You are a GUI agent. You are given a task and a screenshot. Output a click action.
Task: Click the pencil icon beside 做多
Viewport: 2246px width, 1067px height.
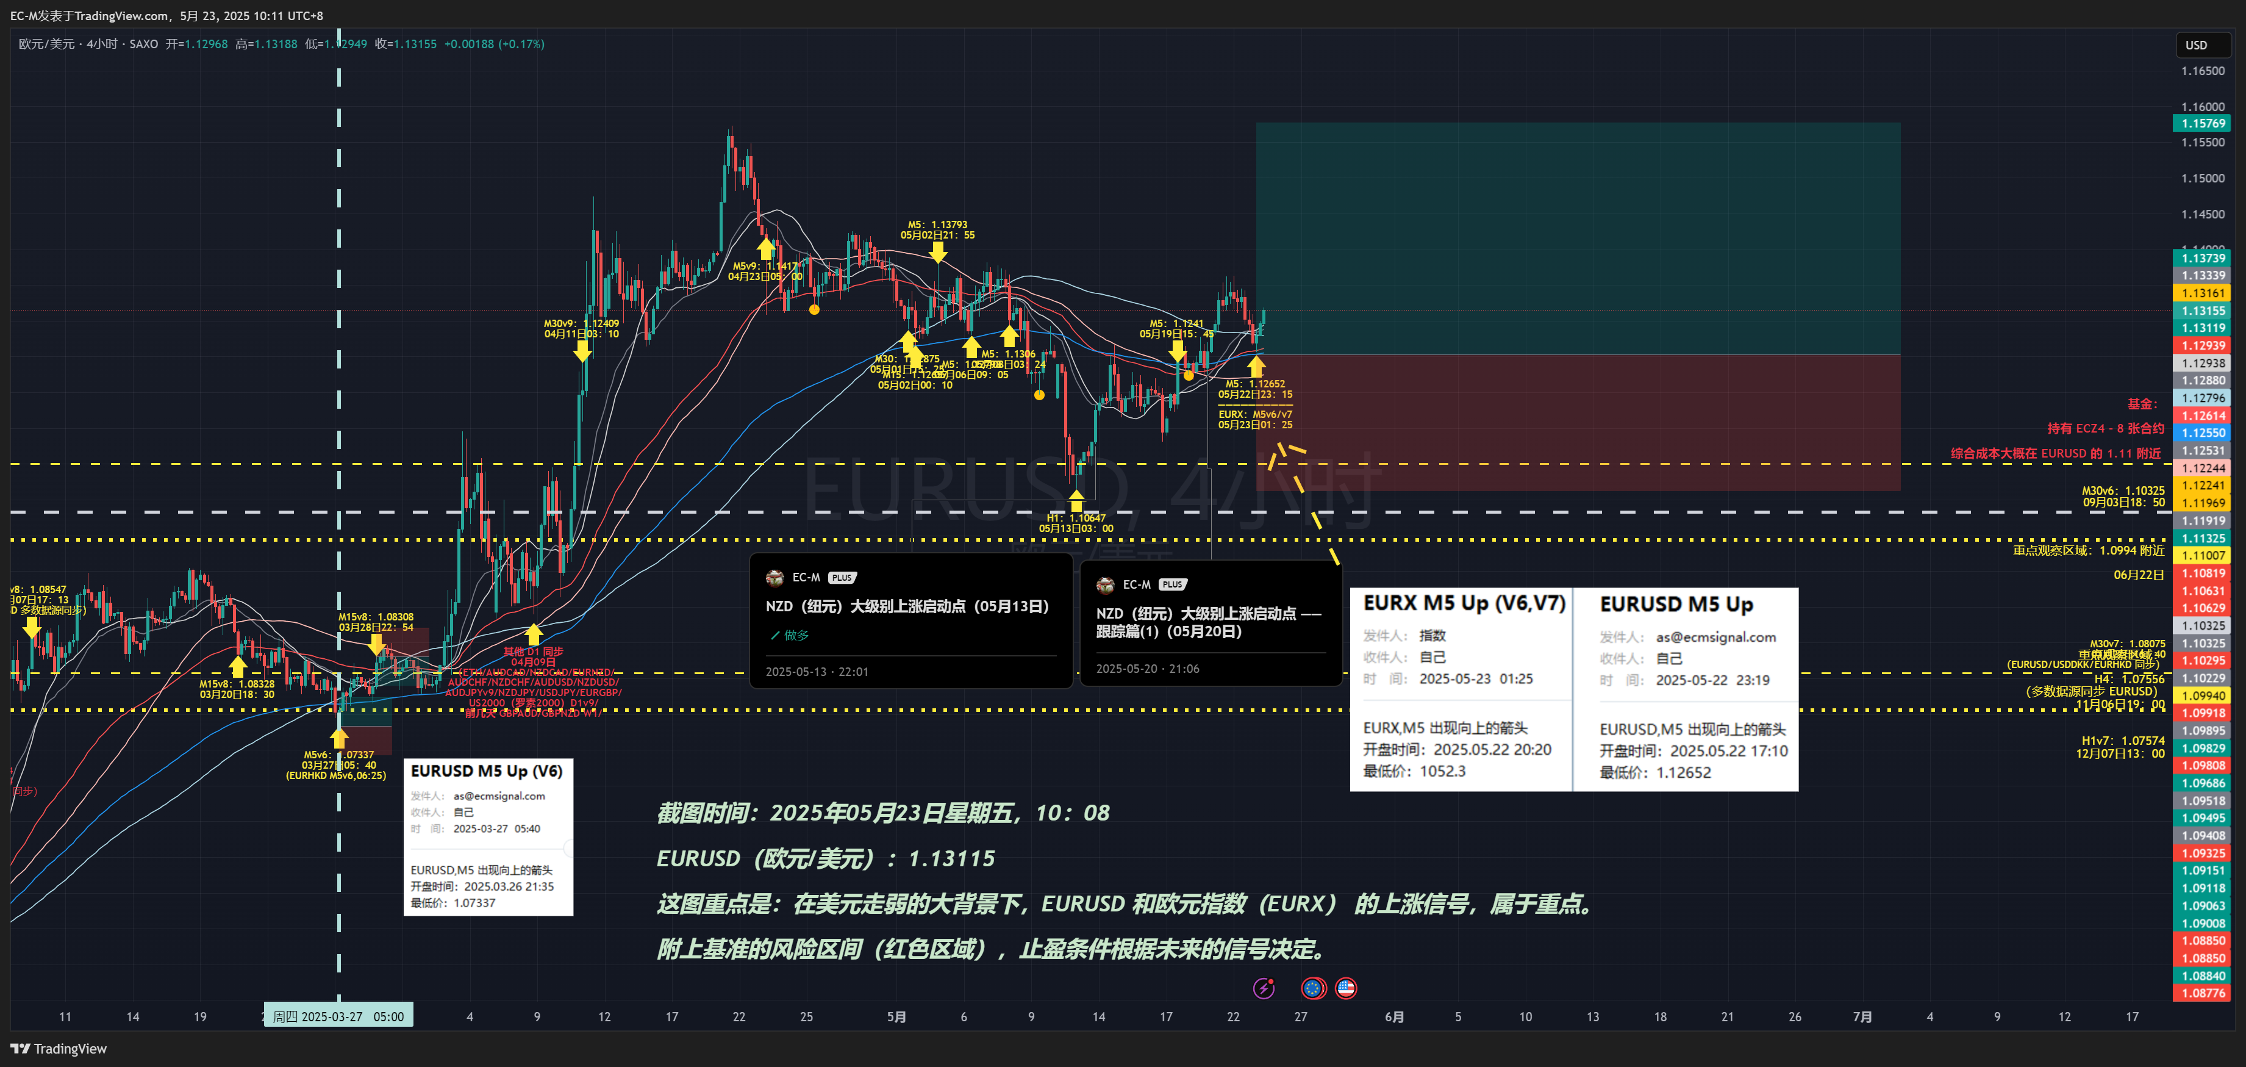pos(774,635)
